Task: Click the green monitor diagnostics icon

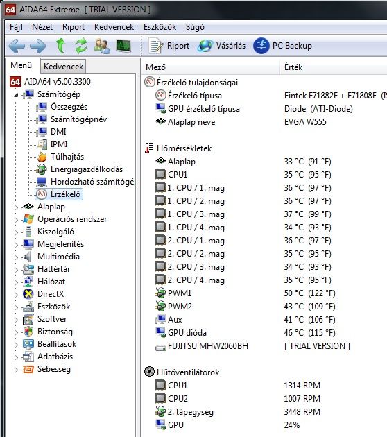Action: pos(123,46)
